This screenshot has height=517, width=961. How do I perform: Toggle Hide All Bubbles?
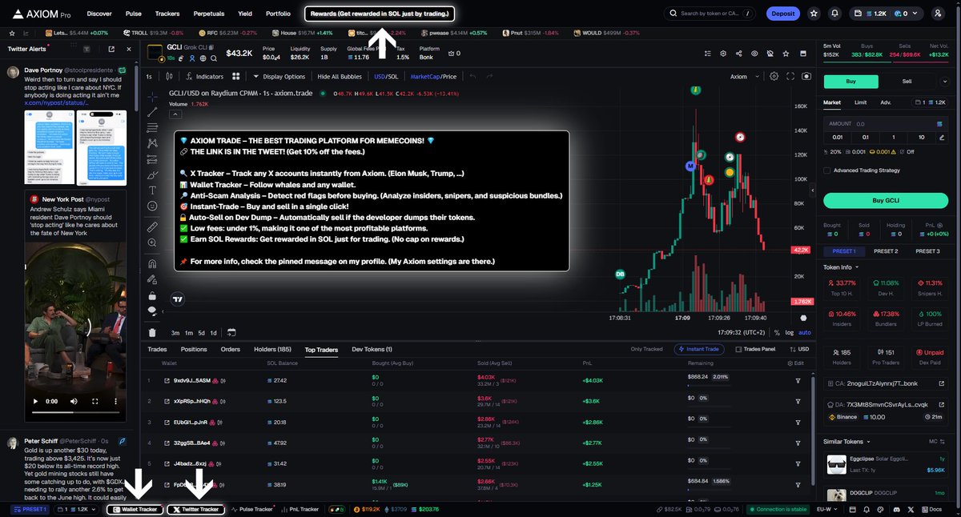click(x=340, y=76)
